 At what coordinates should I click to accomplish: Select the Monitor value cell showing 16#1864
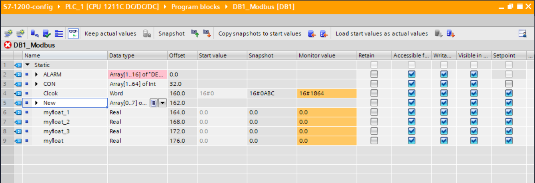326,93
